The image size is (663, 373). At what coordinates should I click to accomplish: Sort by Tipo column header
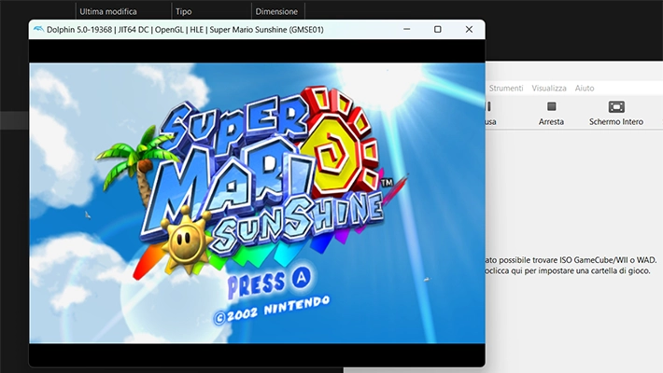[184, 11]
